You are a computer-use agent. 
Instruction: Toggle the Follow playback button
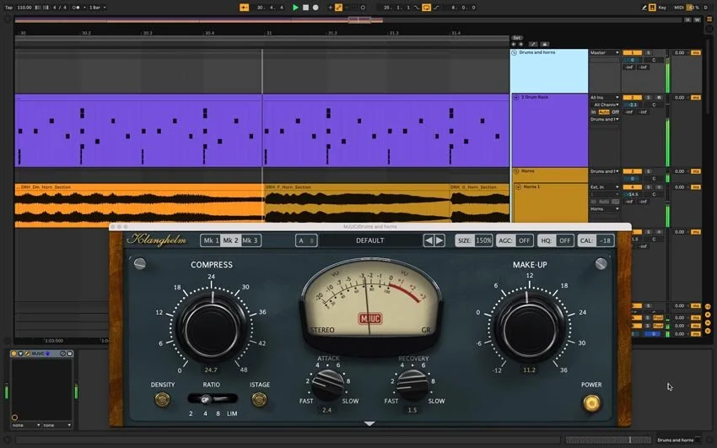(x=244, y=8)
